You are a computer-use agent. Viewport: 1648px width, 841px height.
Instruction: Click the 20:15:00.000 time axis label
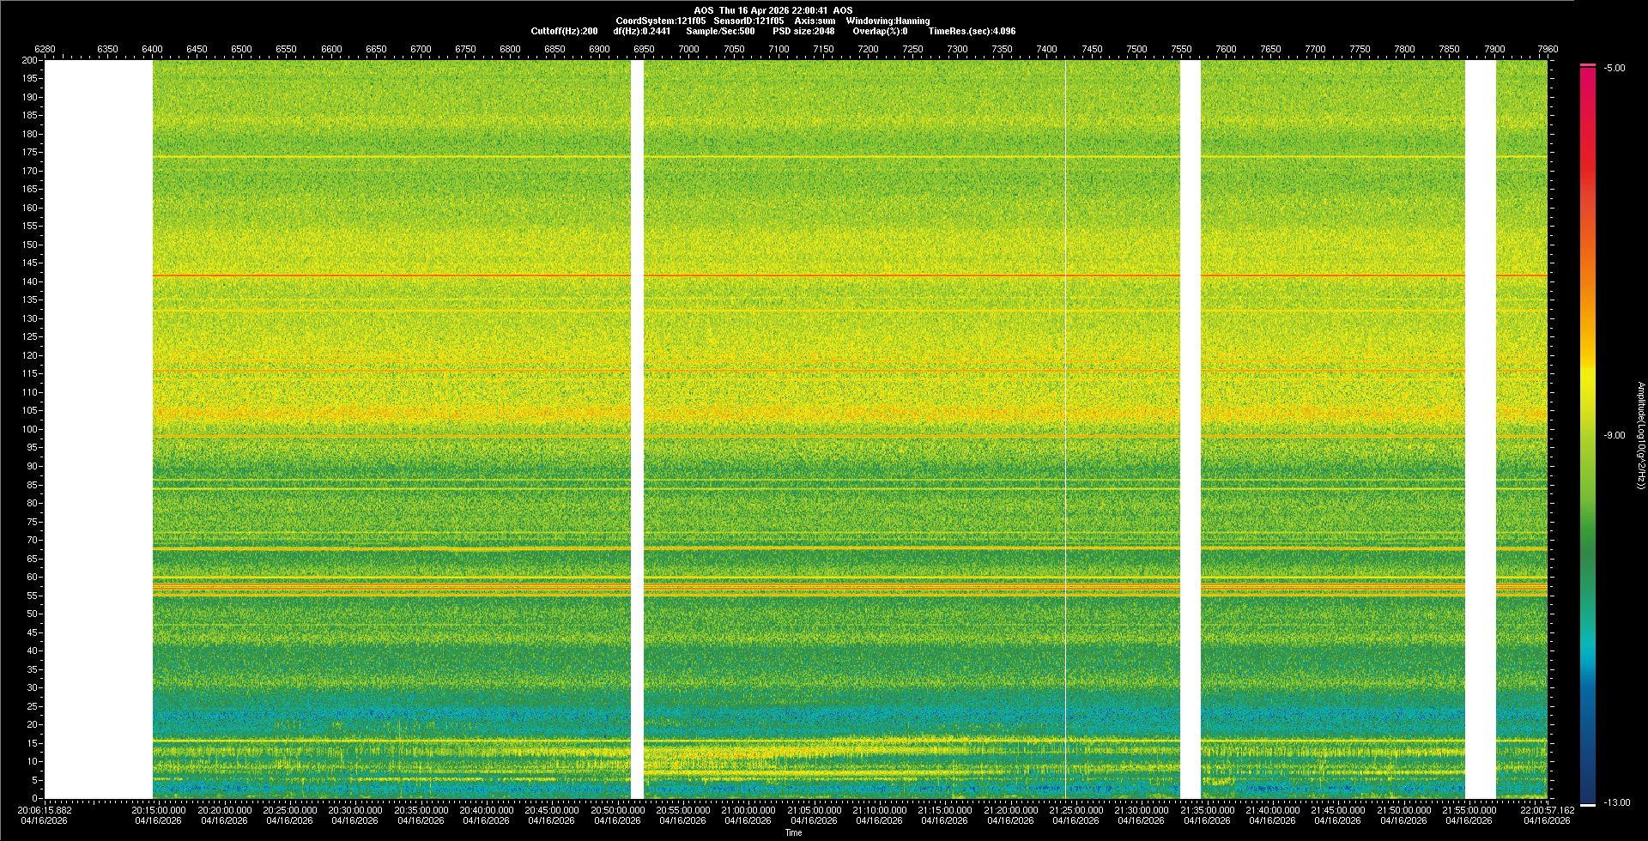tap(159, 810)
